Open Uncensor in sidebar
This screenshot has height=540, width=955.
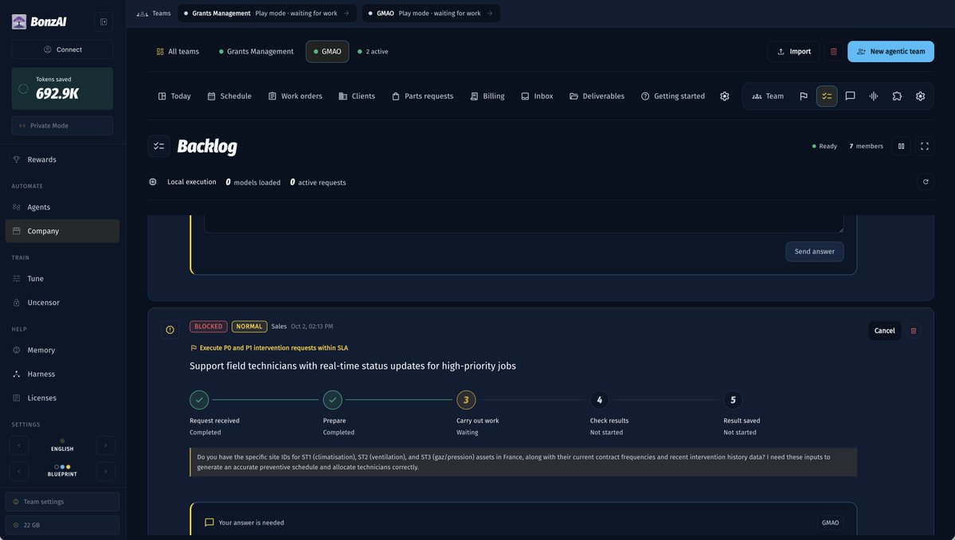(62, 302)
